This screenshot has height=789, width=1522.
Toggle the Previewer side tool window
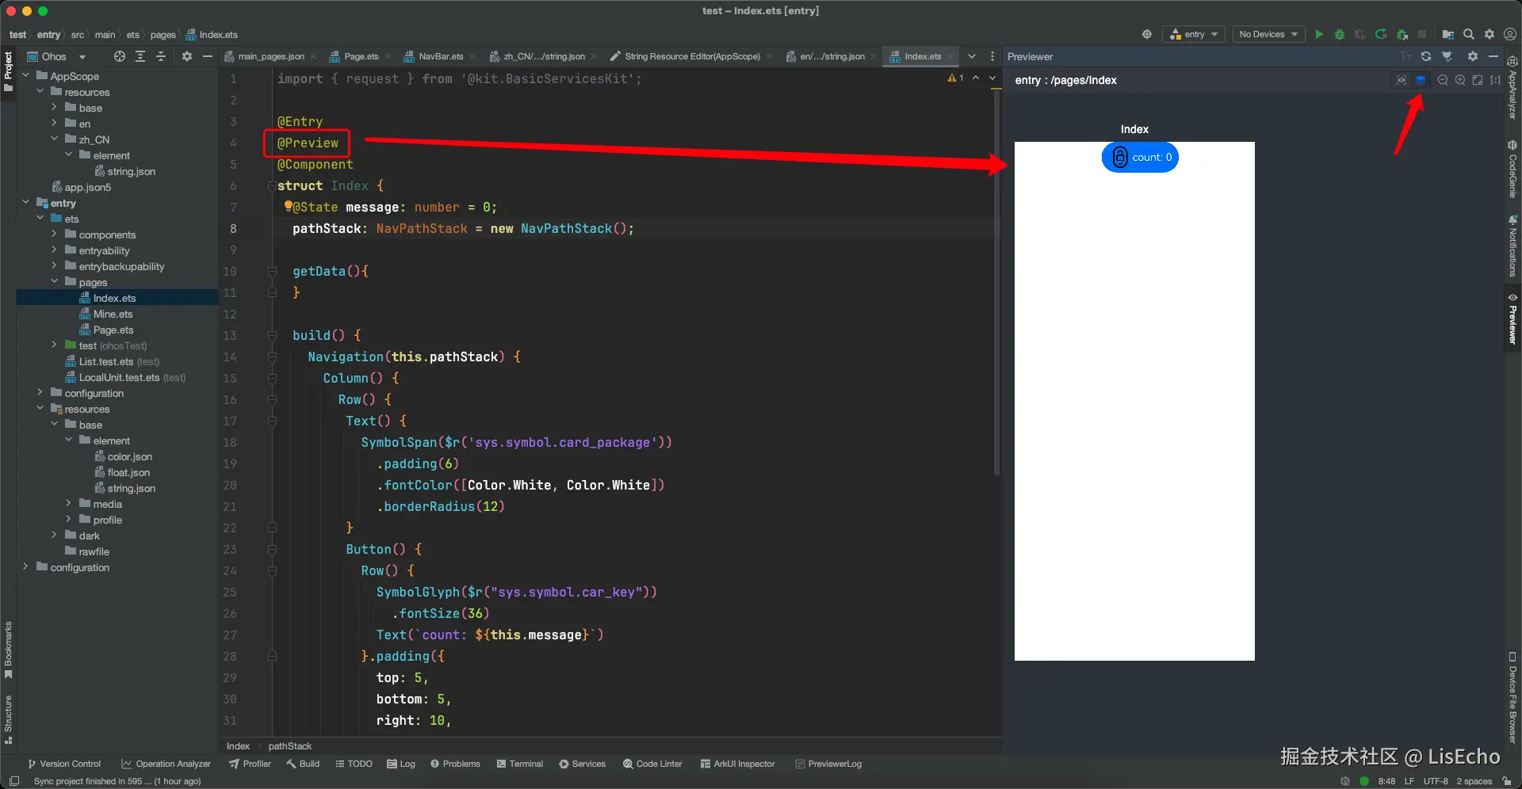point(1512,319)
